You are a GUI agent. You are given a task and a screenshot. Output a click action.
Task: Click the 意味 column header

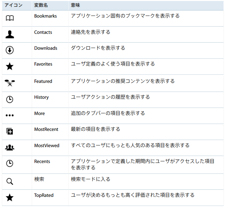tap(75, 5)
